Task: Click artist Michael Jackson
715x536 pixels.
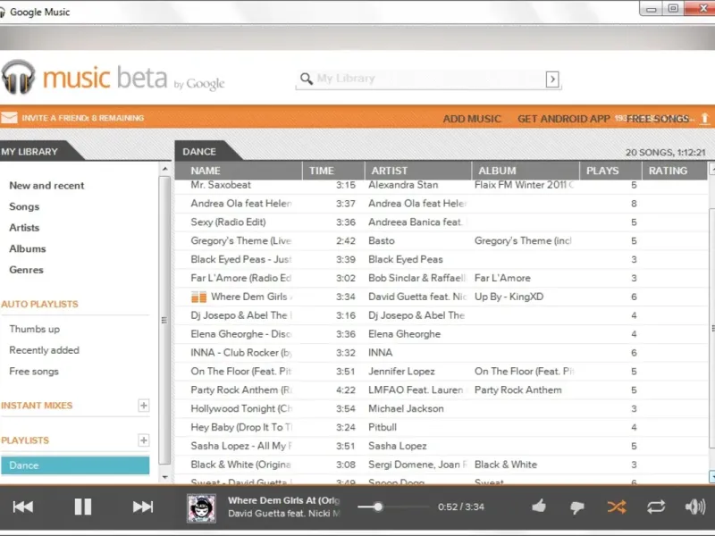Action: [406, 409]
